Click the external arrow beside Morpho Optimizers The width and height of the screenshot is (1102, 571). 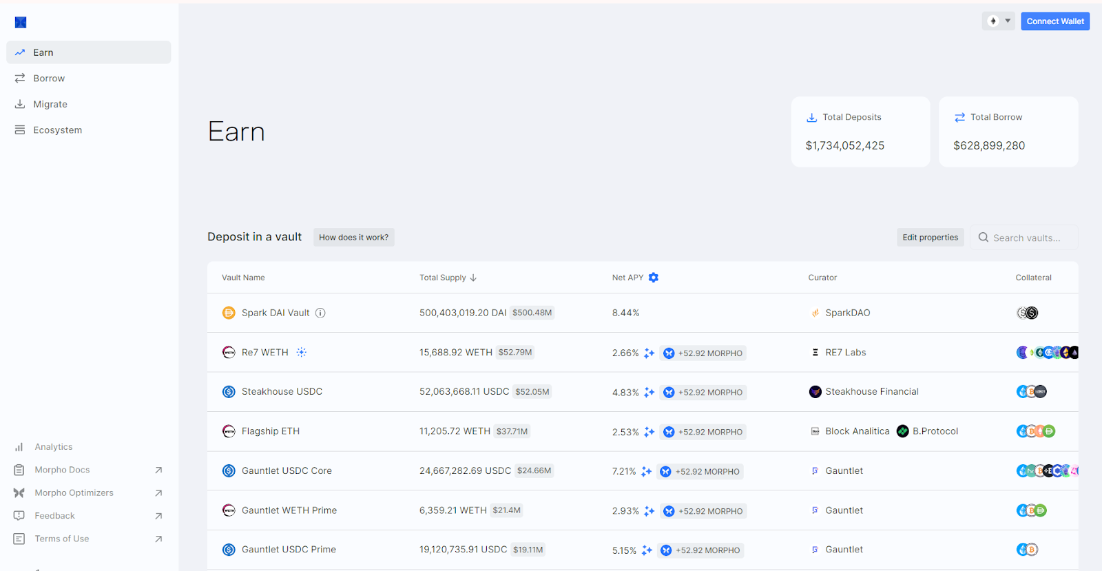click(x=158, y=493)
